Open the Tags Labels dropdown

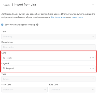(x=48, y=79)
